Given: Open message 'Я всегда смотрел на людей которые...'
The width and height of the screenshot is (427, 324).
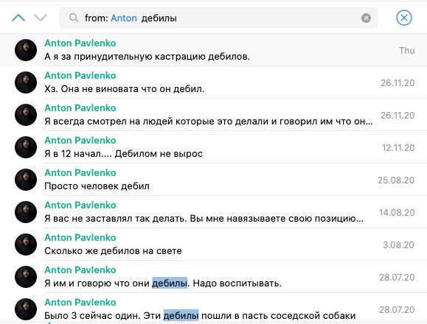Looking at the screenshot, I should (214, 115).
